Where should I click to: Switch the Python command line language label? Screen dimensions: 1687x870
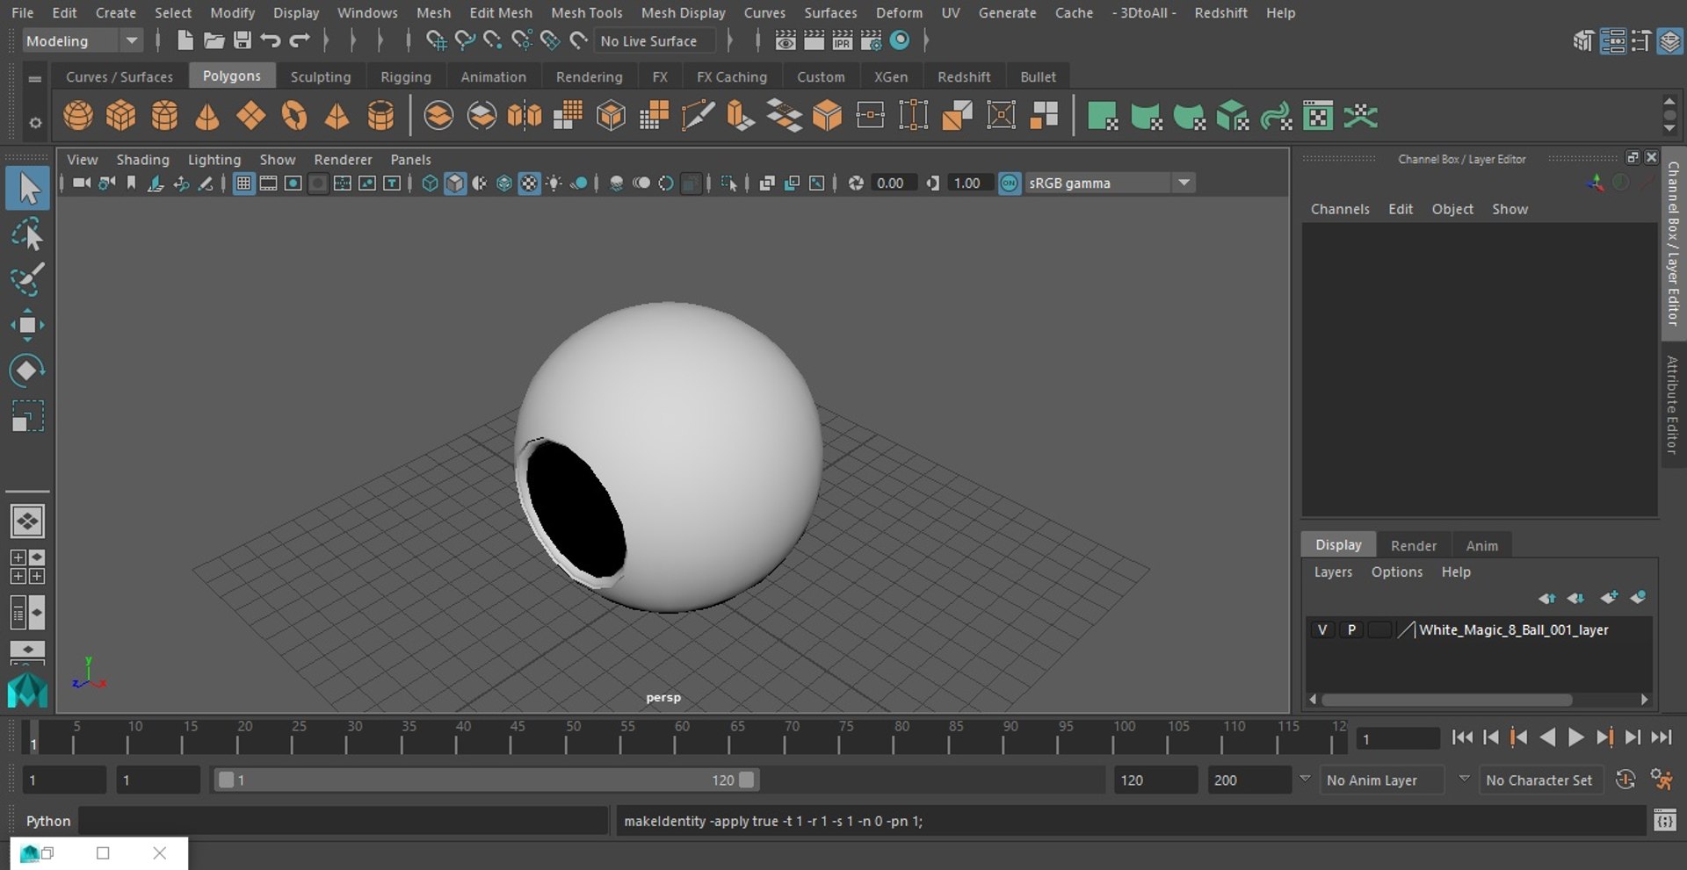click(48, 821)
